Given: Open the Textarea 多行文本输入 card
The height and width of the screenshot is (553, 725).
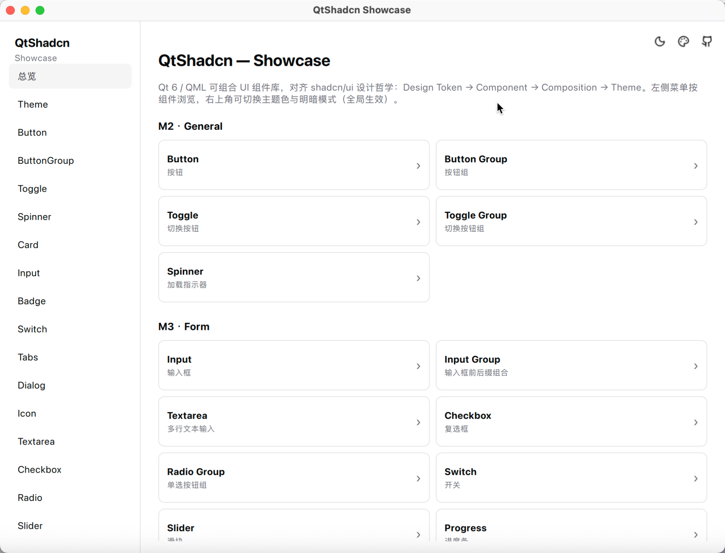Looking at the screenshot, I should (294, 422).
